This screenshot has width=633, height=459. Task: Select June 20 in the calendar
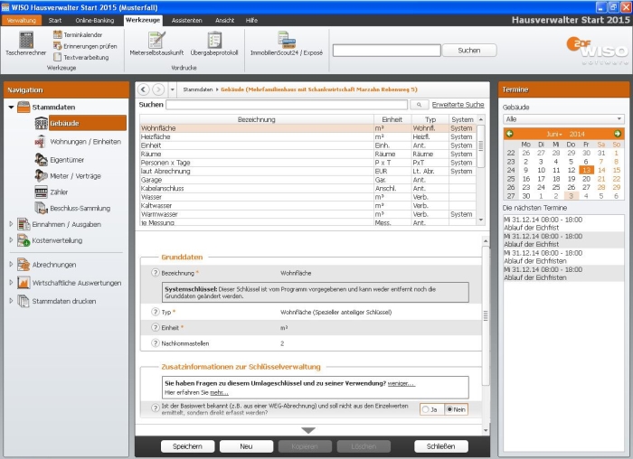click(x=586, y=179)
